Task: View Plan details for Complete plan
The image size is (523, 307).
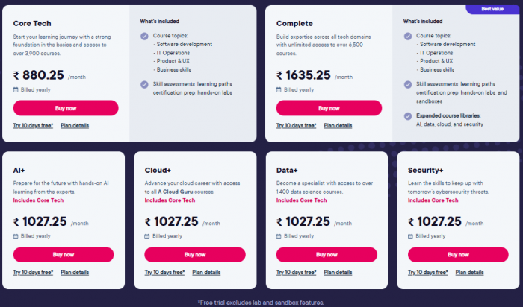Action: pyautogui.click(x=338, y=126)
